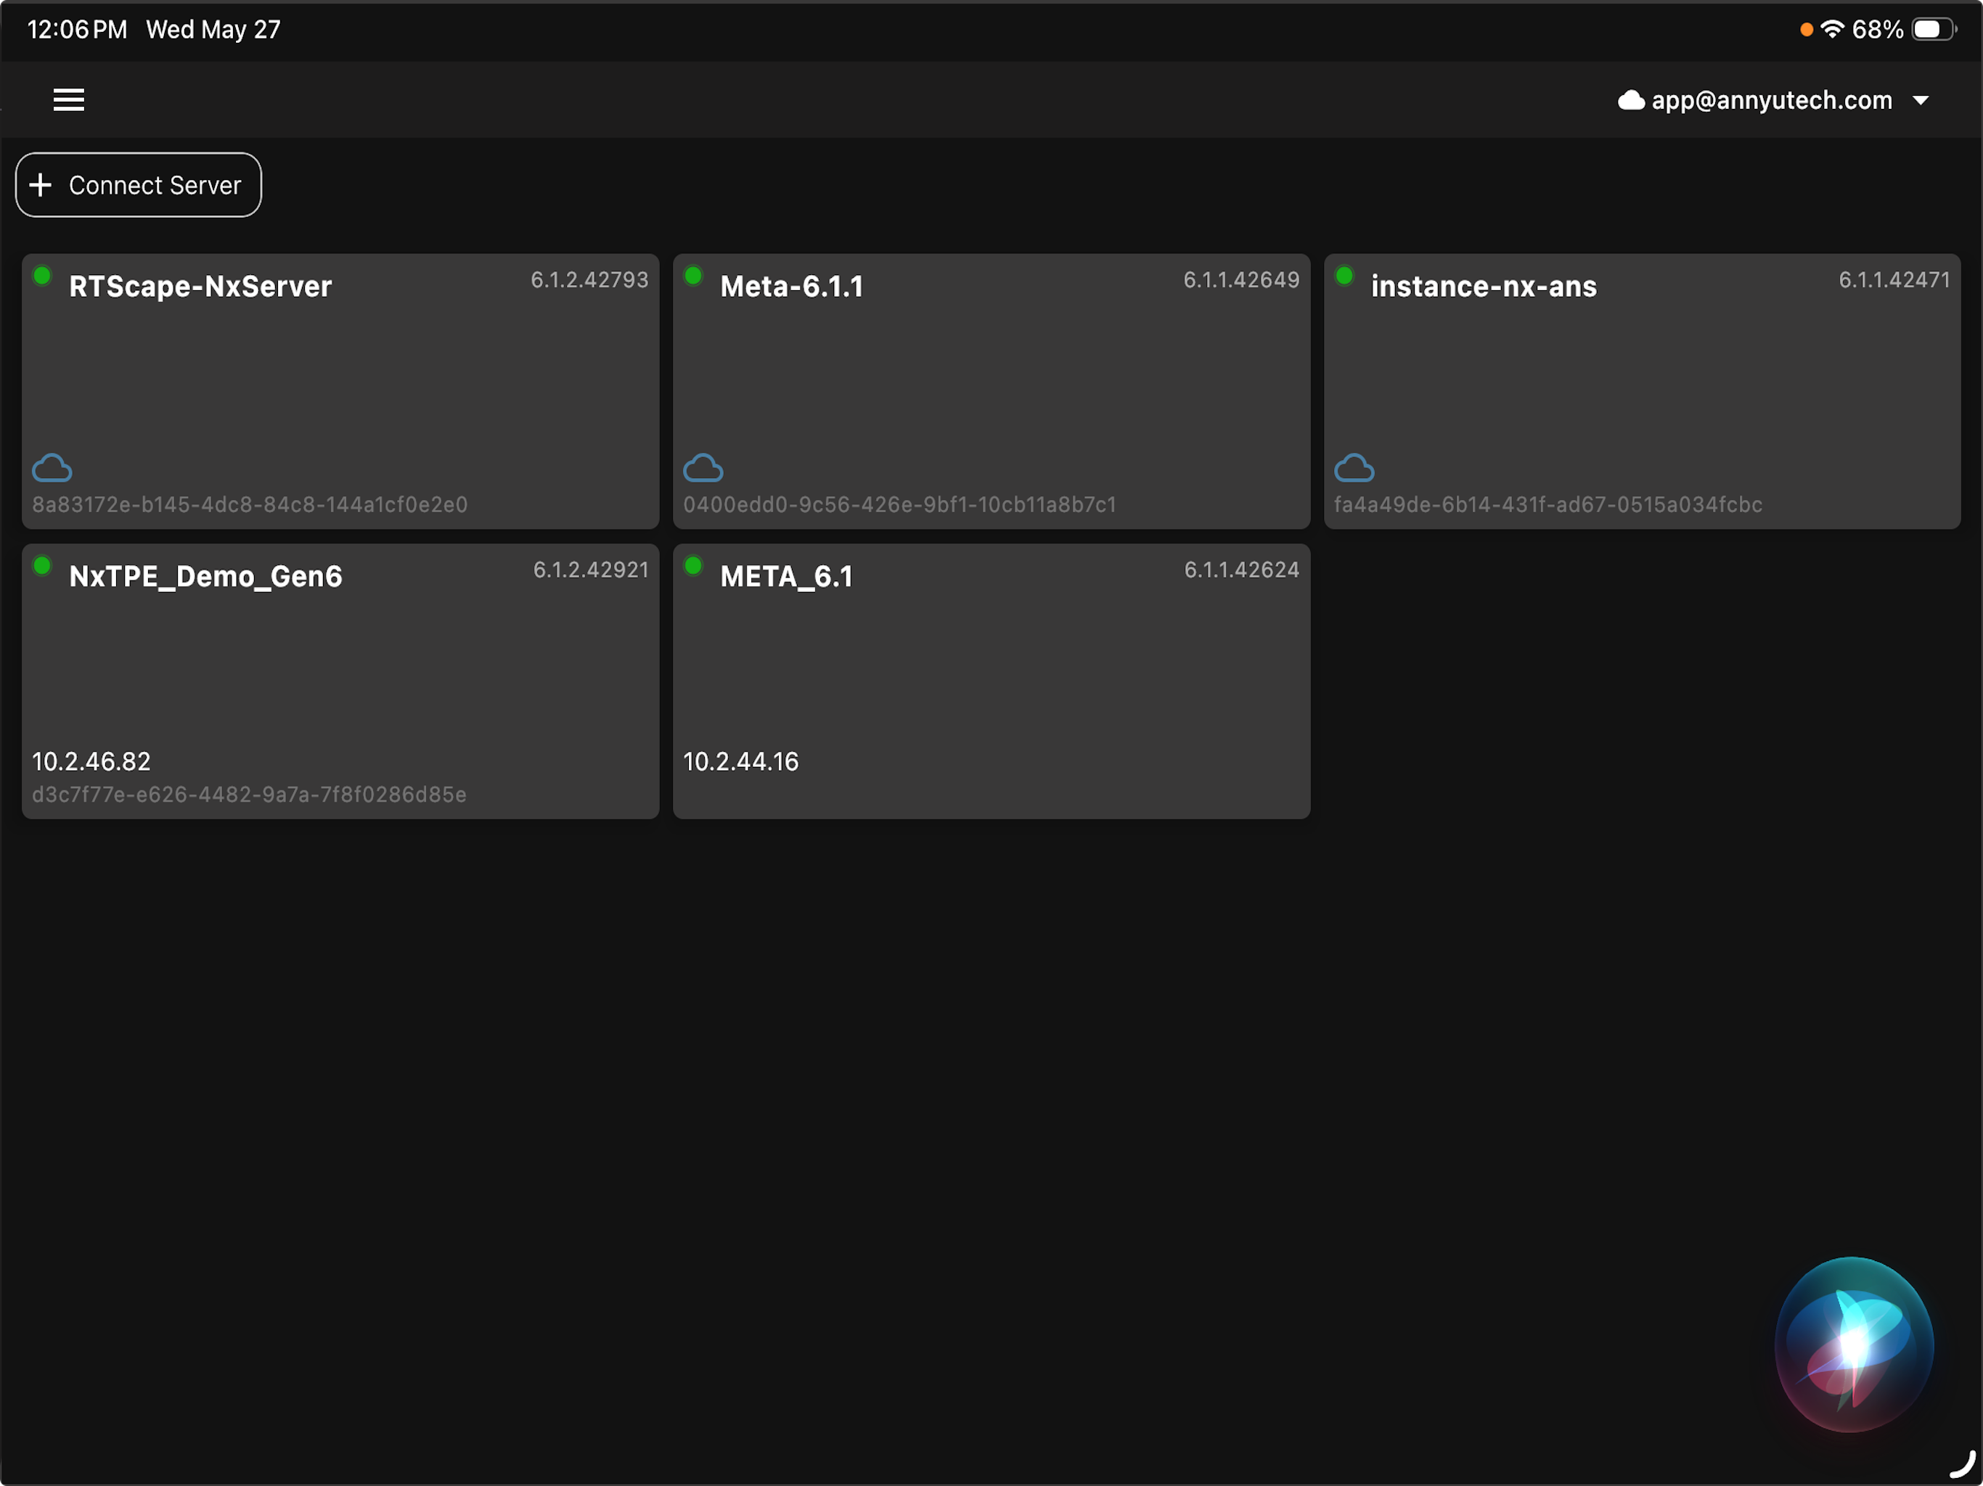Screen dimensions: 1983x1486
Task: Select version 6.1.2.42793 text
Action: [589, 279]
